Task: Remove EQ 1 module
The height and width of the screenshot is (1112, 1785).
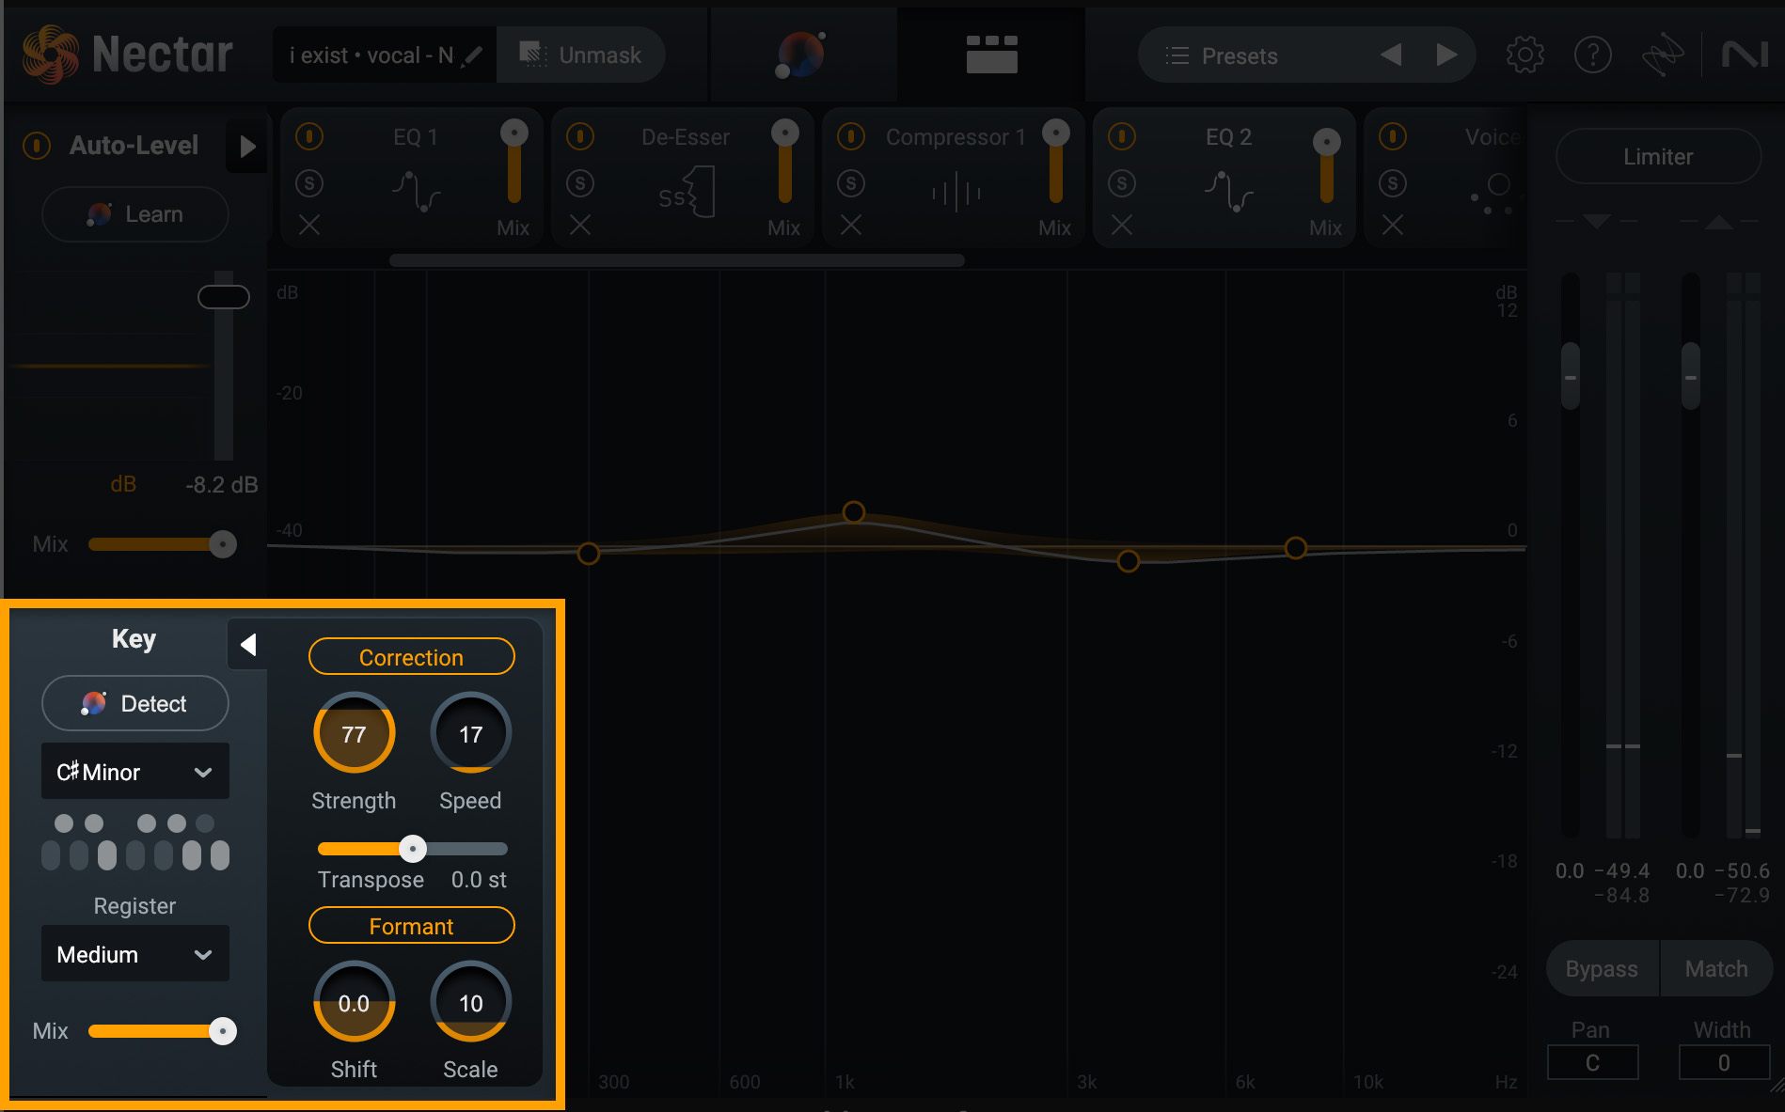Action: pos(309,226)
